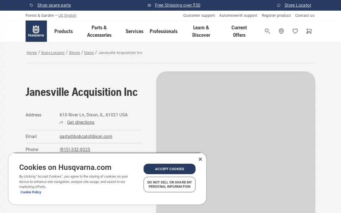Click Register product link
This screenshot has height=213, width=341.
(x=276, y=15)
